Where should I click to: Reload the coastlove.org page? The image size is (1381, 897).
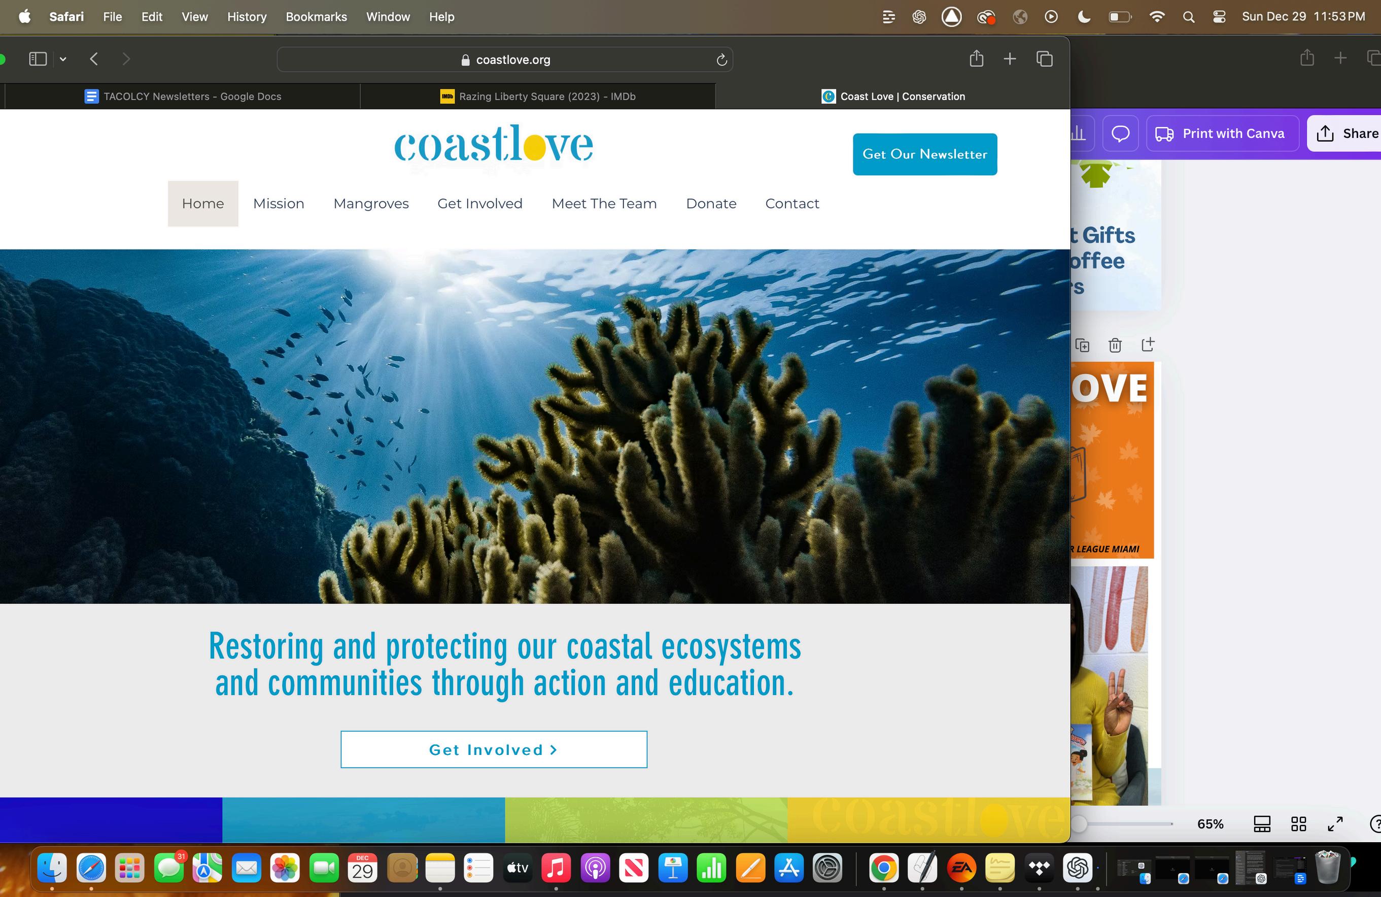point(721,60)
